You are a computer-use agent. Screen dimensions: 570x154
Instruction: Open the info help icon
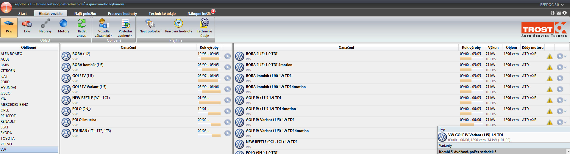[x=564, y=13]
